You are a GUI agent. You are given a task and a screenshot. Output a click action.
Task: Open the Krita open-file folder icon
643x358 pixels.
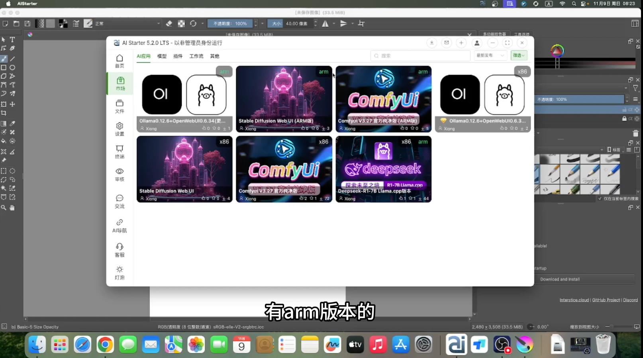coord(16,23)
